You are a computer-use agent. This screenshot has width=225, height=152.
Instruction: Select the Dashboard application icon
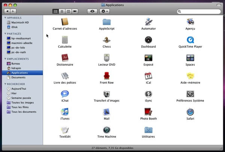click(148, 40)
